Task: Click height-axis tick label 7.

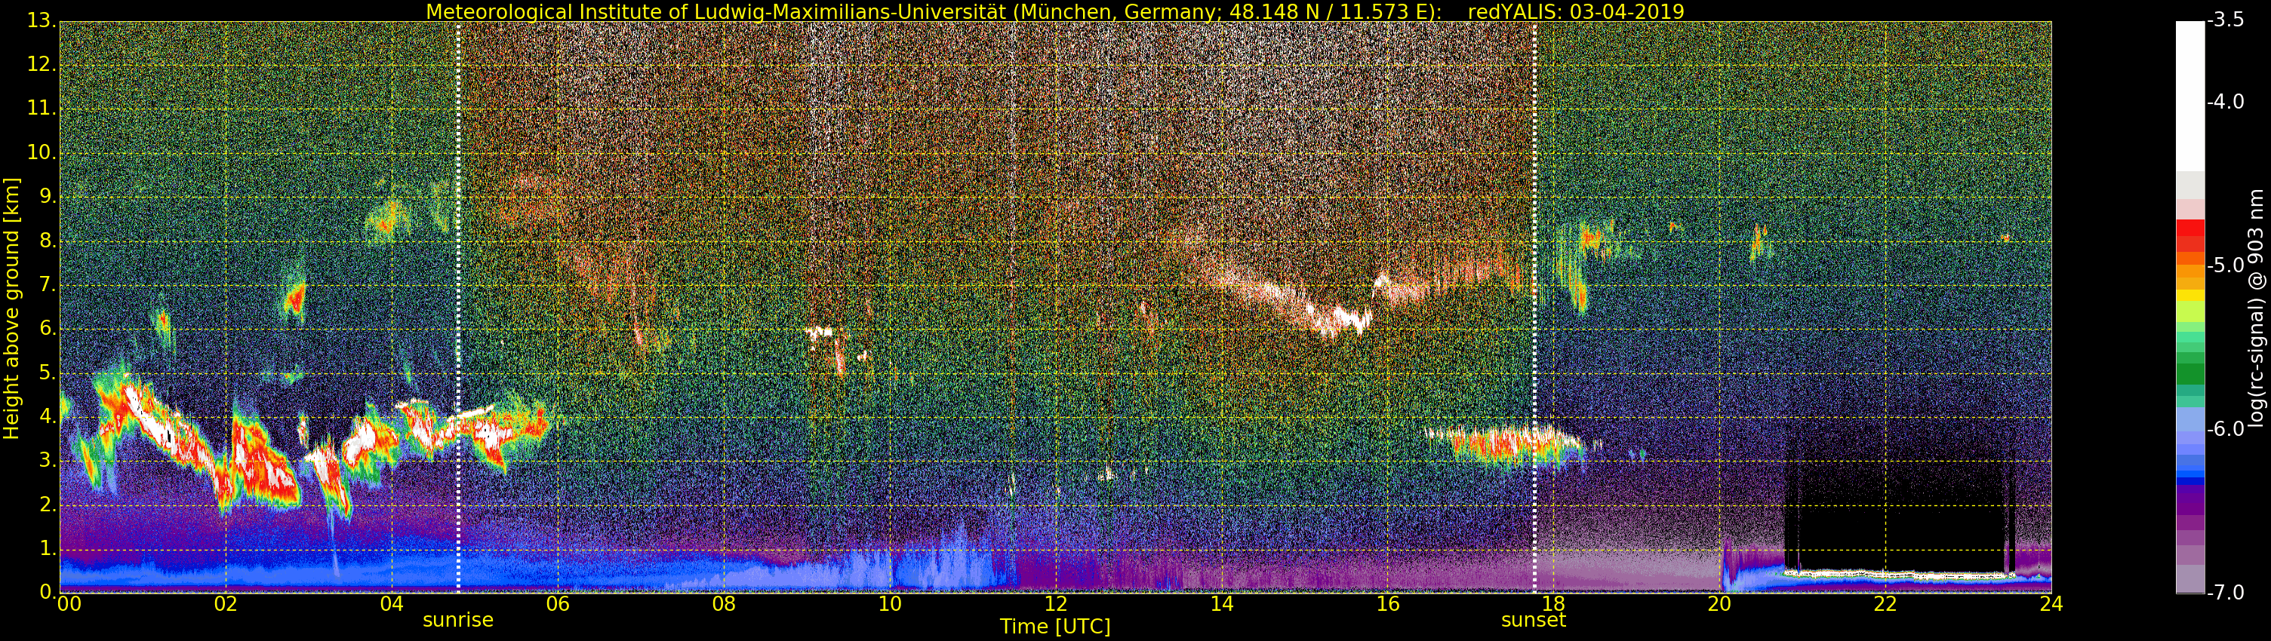Action: [x=46, y=284]
